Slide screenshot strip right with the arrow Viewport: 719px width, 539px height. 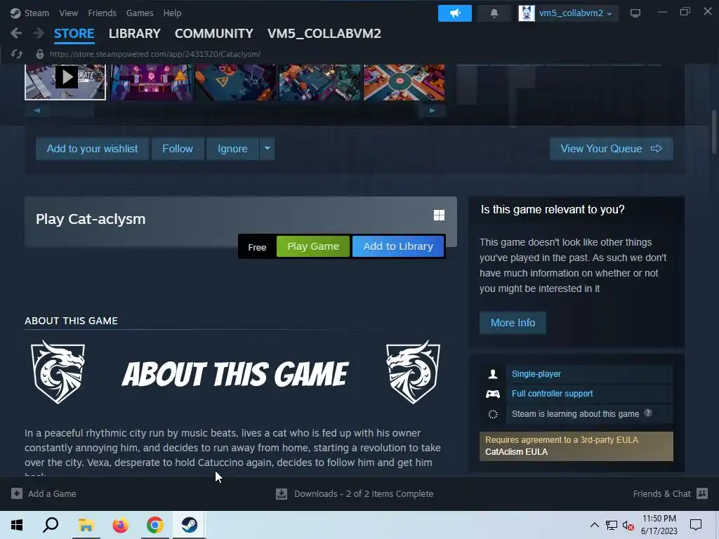tap(432, 110)
